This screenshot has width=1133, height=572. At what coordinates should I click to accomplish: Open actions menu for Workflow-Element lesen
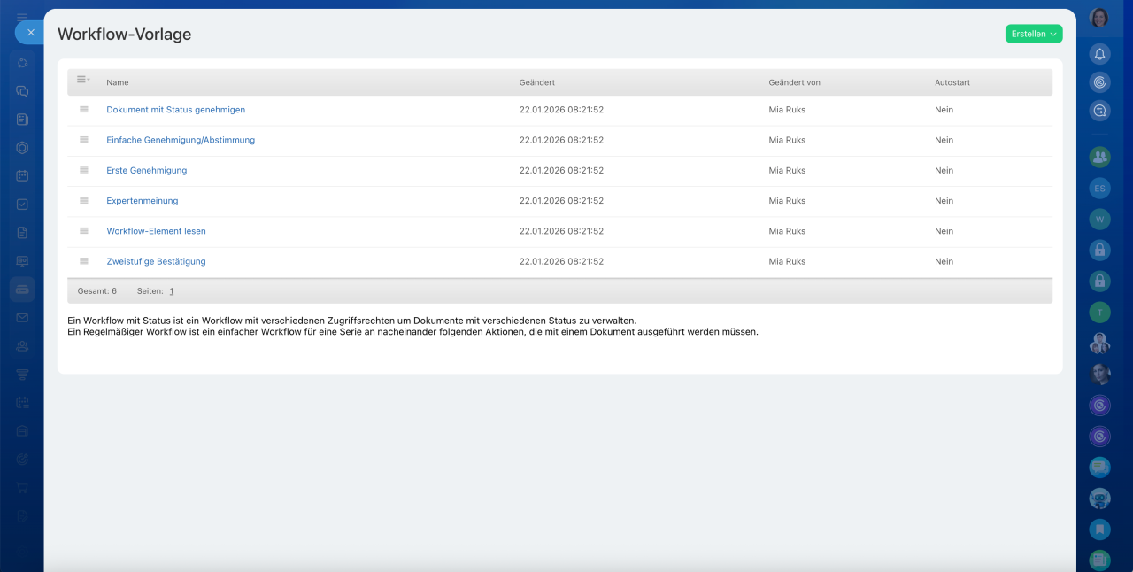click(x=84, y=231)
